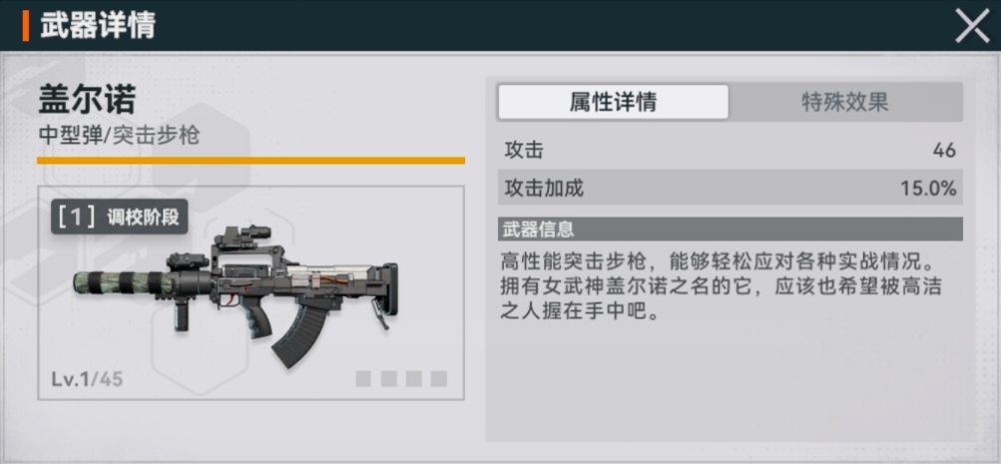Select the 属性详情 tab
Image resolution: width=1001 pixels, height=464 pixels.
coord(613,102)
